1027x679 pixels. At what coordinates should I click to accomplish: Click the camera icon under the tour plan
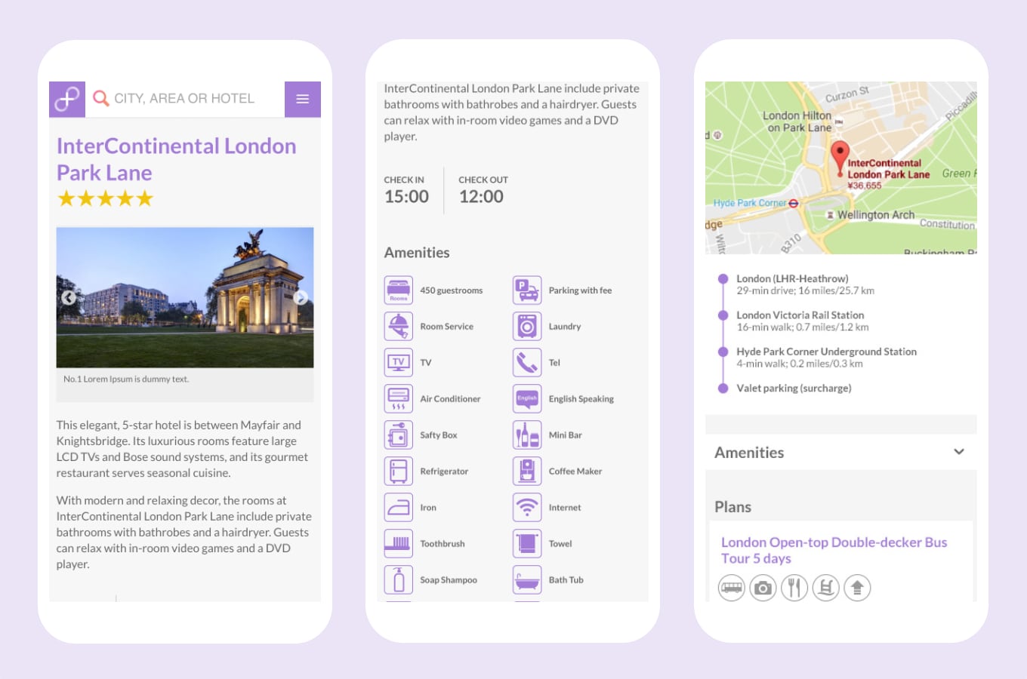point(763,587)
